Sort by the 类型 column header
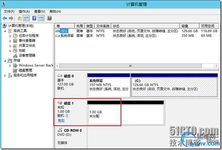The height and width of the screenshot is (150, 222). pos(90,26)
